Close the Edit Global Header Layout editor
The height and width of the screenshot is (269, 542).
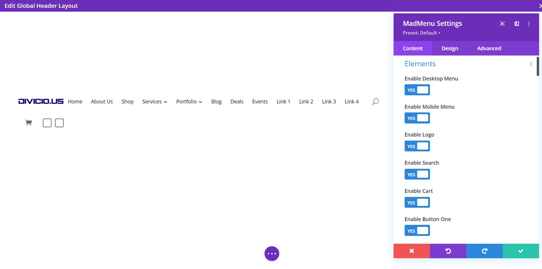click(540, 6)
